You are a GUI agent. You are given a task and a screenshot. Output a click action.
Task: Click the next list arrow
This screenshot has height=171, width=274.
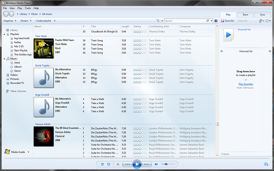pos(270,51)
